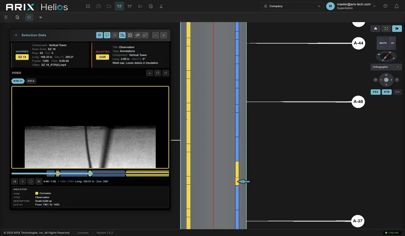Screen dimensions: 405x236
Task: Click the A-44 annotation marker
Action: [358, 43]
